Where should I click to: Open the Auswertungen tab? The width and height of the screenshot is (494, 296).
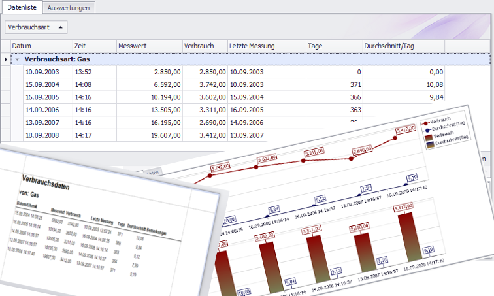pyautogui.click(x=69, y=8)
